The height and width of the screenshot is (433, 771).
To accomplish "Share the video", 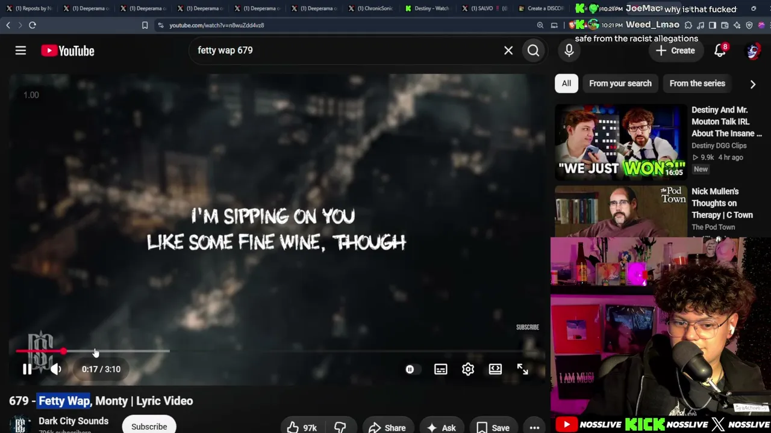I will click(x=387, y=428).
